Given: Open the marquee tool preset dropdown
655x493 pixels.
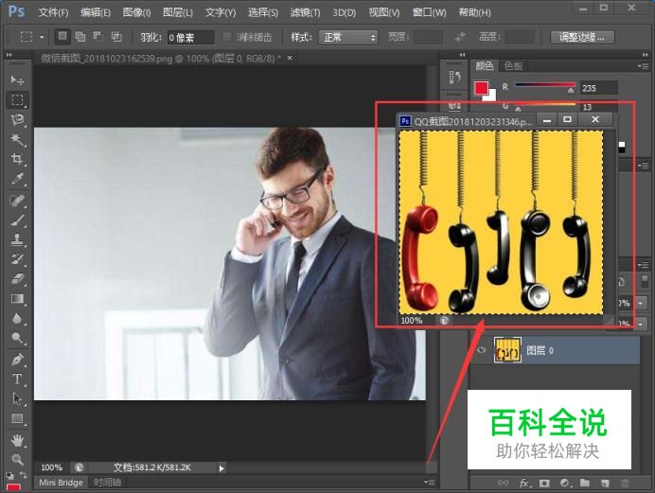Looking at the screenshot, I should click(x=42, y=37).
